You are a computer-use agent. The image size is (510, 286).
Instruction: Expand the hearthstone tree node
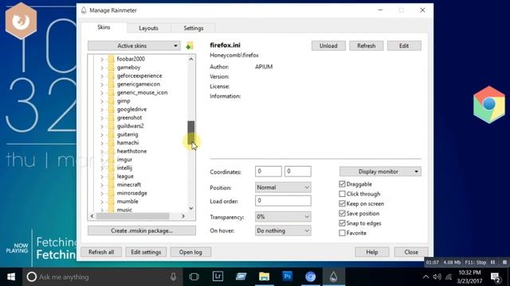pos(102,152)
